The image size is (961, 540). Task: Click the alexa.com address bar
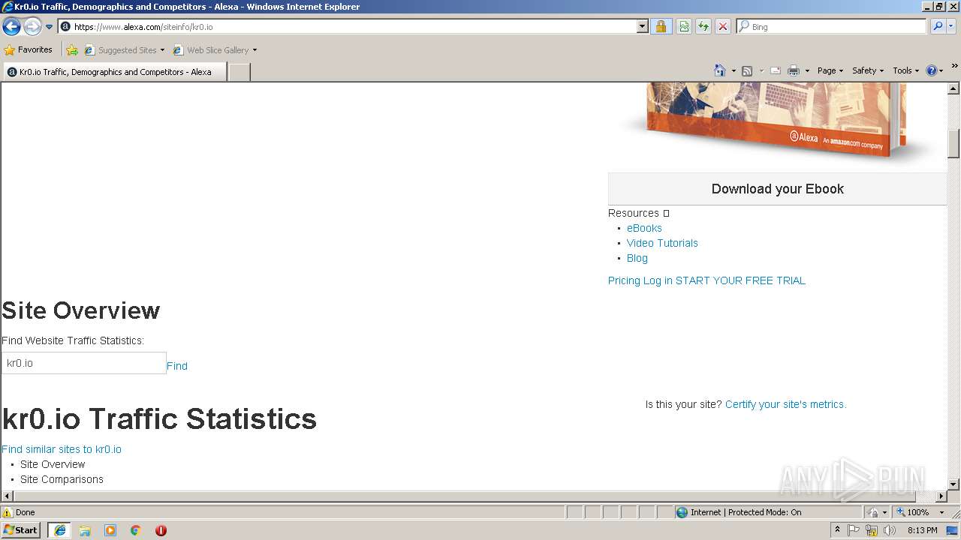click(347, 27)
